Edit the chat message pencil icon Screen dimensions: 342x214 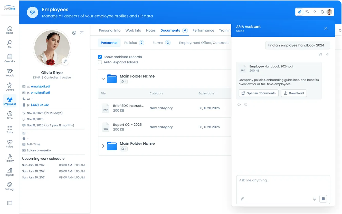click(327, 55)
